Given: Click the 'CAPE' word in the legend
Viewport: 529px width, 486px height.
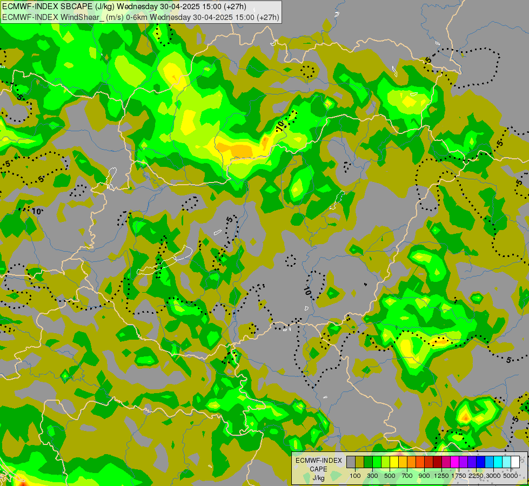Looking at the screenshot, I should (x=318, y=469).
